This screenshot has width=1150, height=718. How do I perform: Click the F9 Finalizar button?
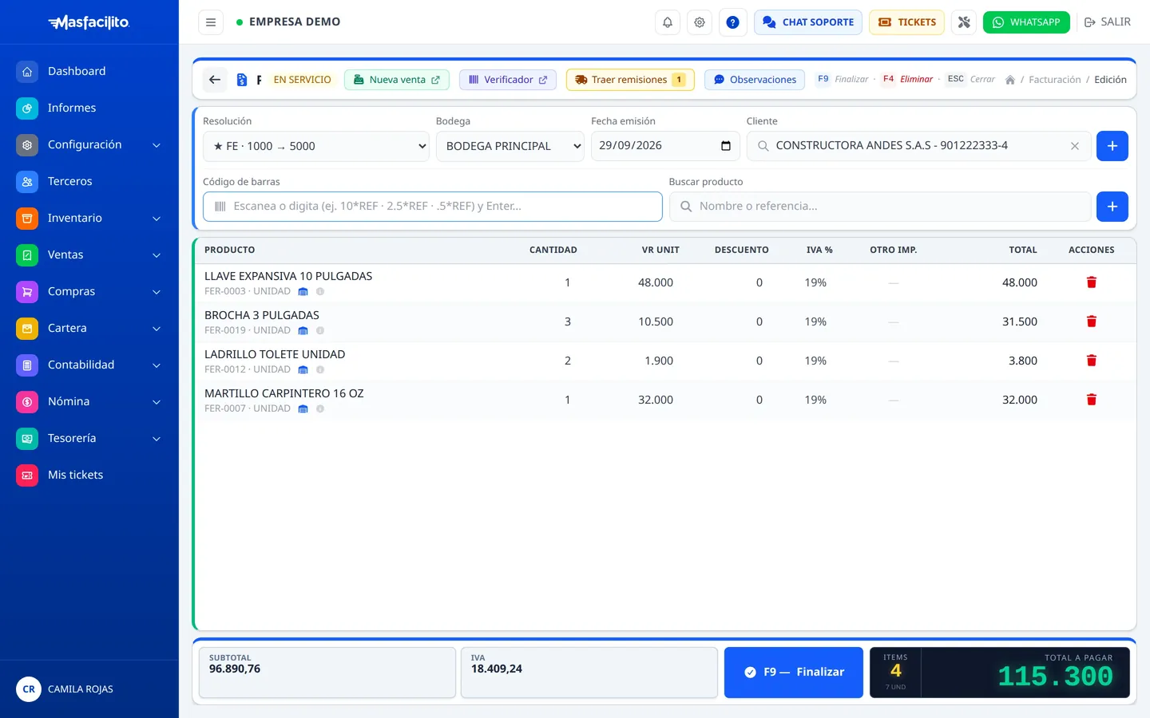[x=794, y=673]
